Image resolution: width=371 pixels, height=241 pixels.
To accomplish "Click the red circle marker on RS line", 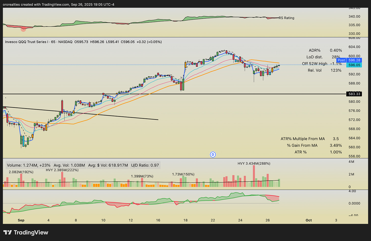I will [x=23, y=29].
